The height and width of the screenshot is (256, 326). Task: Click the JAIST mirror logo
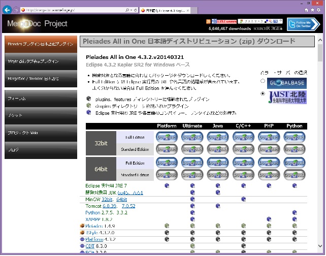287,98
